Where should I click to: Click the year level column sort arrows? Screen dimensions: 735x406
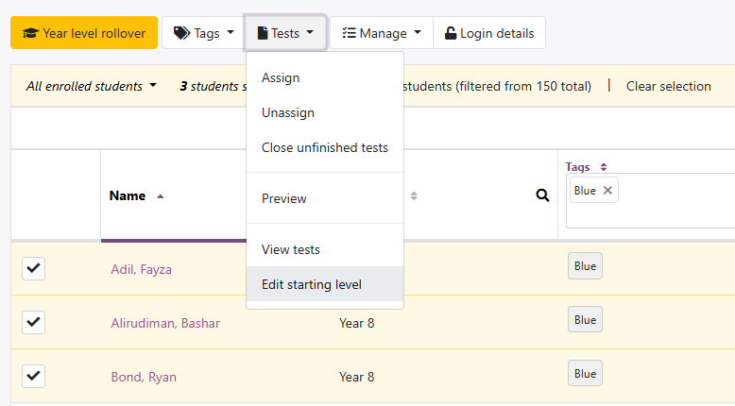click(414, 196)
